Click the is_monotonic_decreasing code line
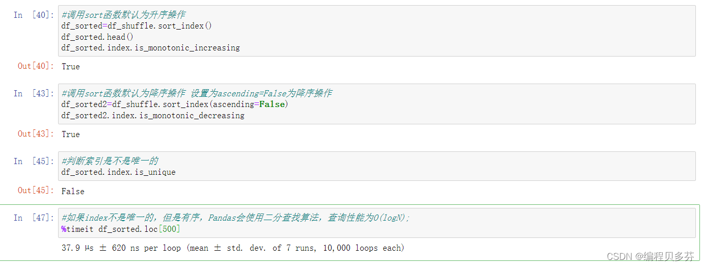Viewport: 702px width, 266px height. (153, 116)
